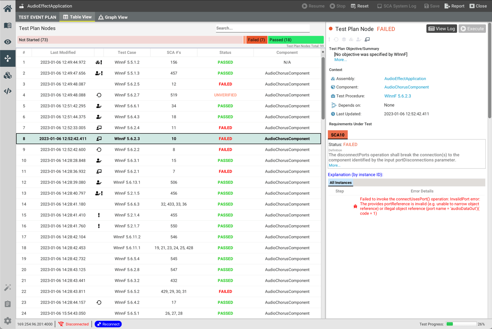The image size is (492, 329).
Task: Click inside the Search field above the table
Action: coord(263,28)
